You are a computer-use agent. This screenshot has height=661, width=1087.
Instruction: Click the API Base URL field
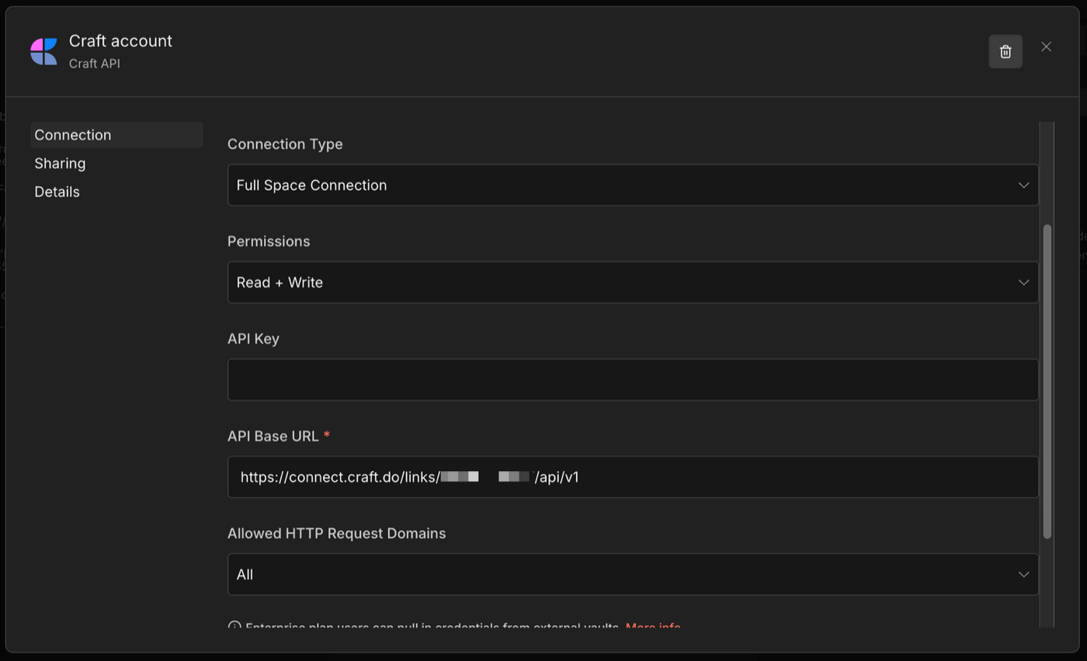[x=632, y=476]
